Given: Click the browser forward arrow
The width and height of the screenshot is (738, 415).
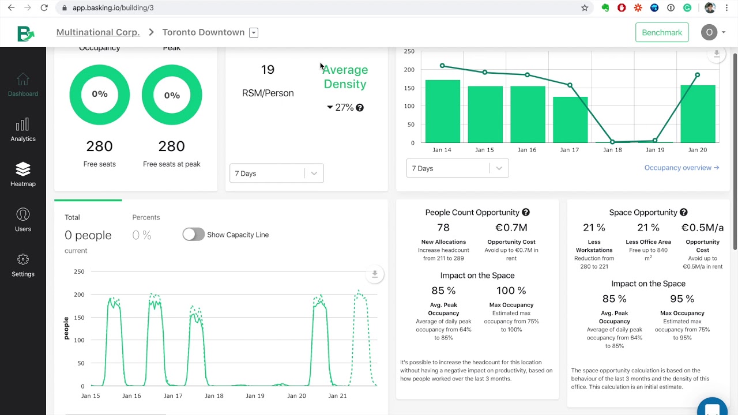Looking at the screenshot, I should click(x=28, y=8).
